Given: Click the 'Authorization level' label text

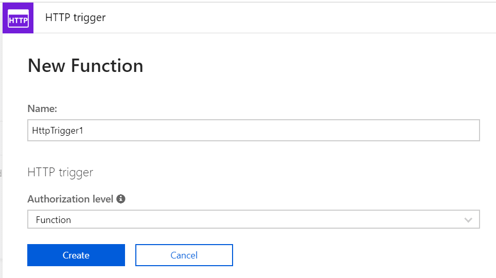Looking at the screenshot, I should pos(70,199).
